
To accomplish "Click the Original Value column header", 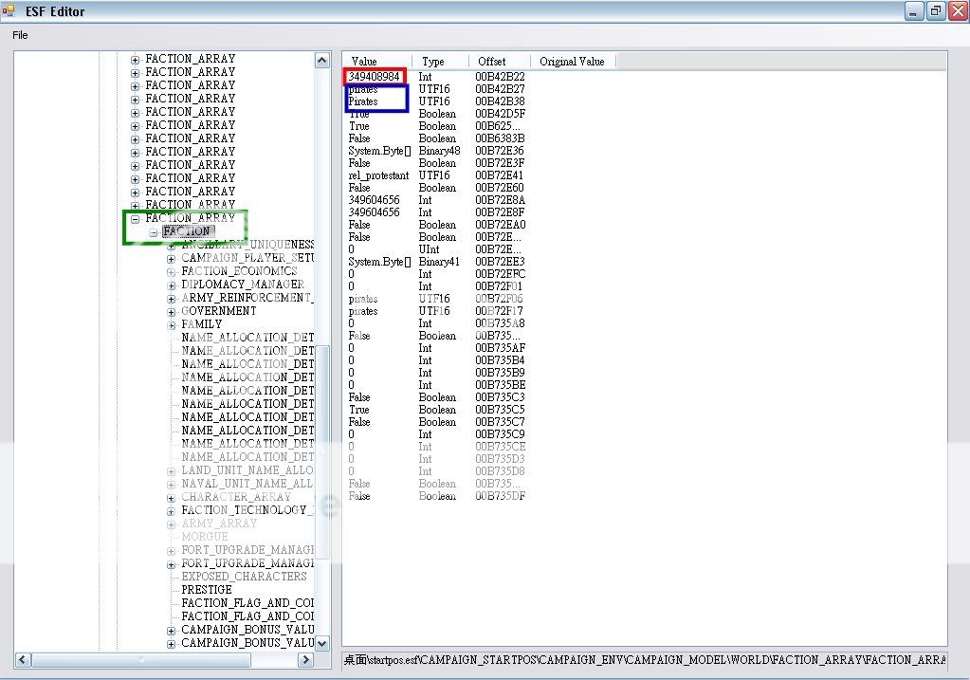I will click(572, 62).
